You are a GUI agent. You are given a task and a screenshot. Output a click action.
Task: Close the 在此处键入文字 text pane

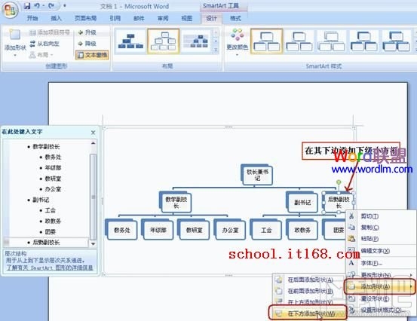(x=93, y=133)
